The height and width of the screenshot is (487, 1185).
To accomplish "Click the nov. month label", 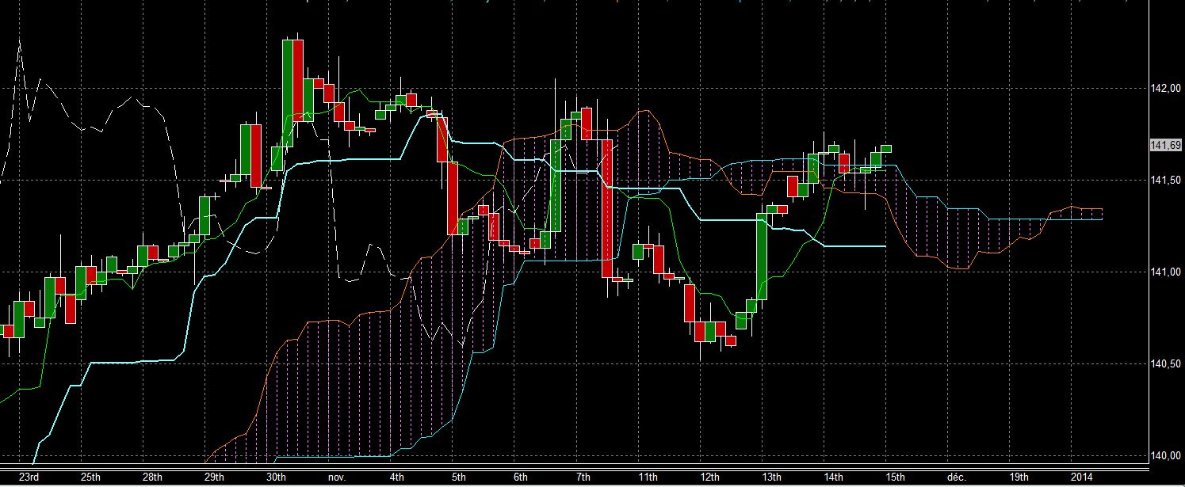I will tap(337, 477).
